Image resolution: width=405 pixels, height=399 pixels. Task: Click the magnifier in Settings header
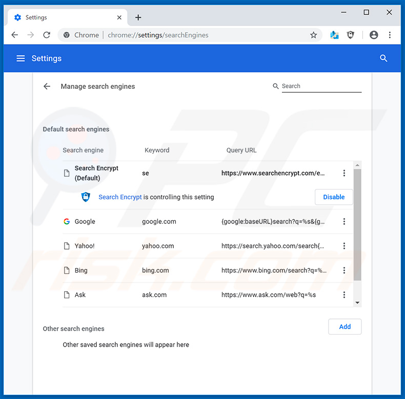pos(383,58)
